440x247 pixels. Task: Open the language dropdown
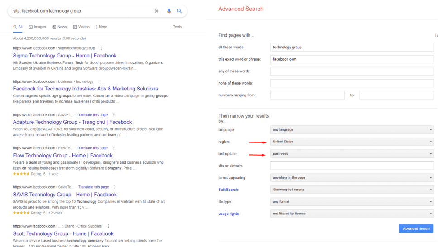point(352,130)
